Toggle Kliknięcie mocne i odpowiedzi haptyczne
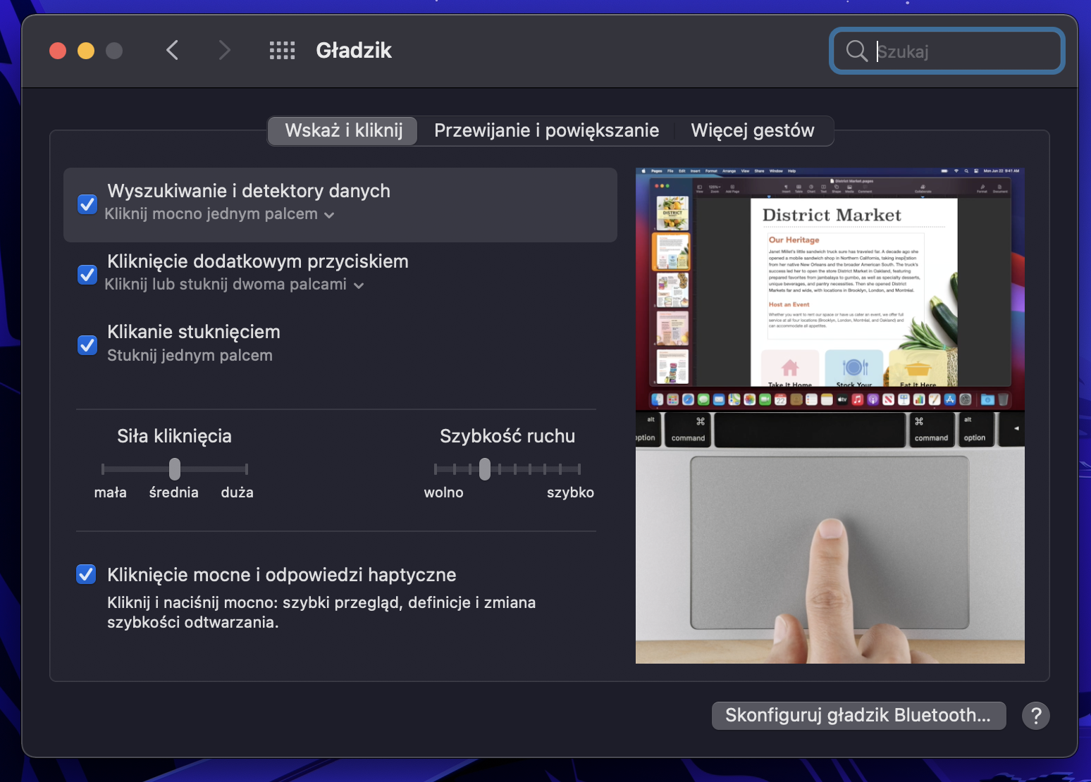Screen dimensions: 1091x782 tap(86, 575)
